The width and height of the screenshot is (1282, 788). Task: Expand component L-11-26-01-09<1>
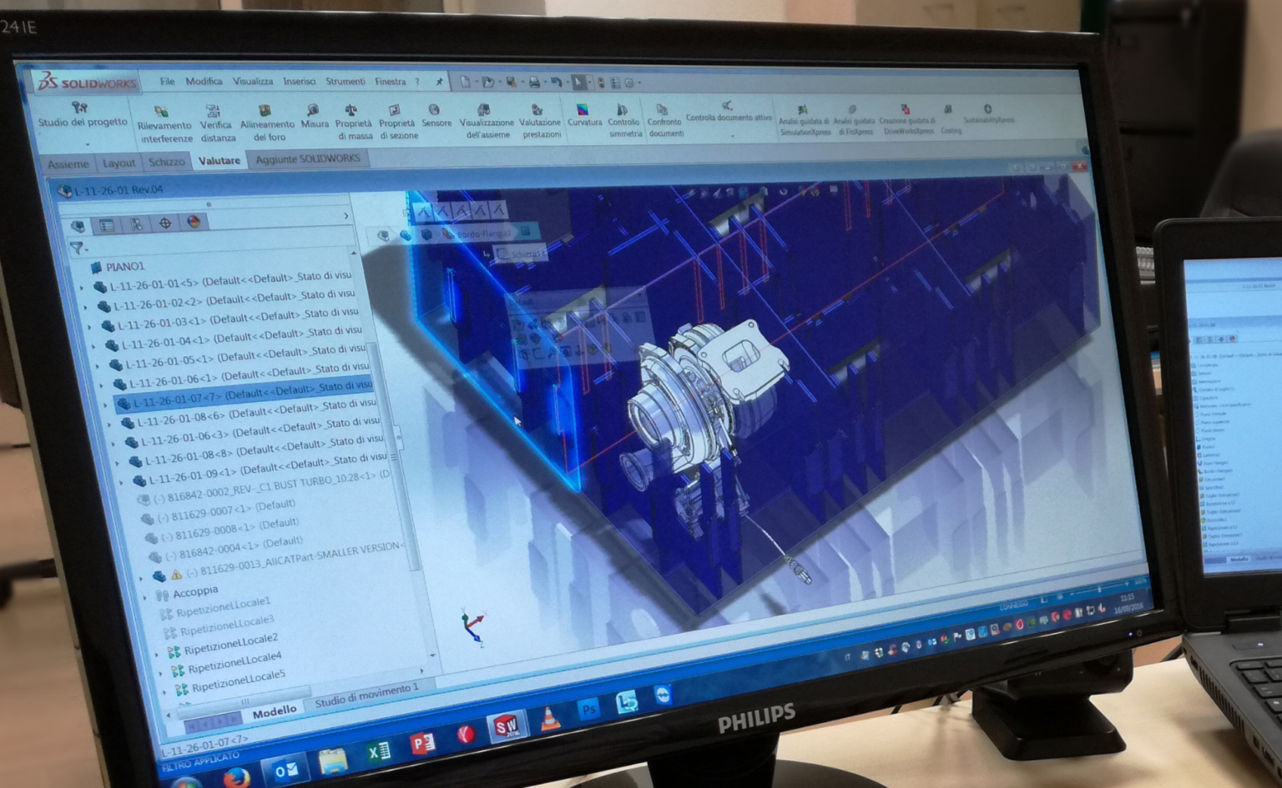122,482
